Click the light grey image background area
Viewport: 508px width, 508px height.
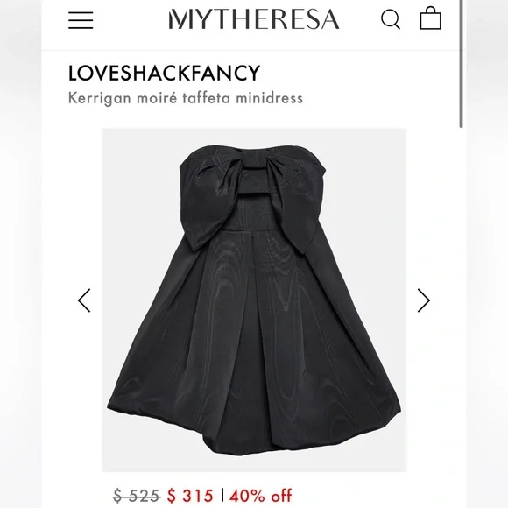coord(372,194)
